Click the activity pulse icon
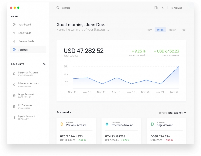201x156 pixels. click(x=163, y=8)
